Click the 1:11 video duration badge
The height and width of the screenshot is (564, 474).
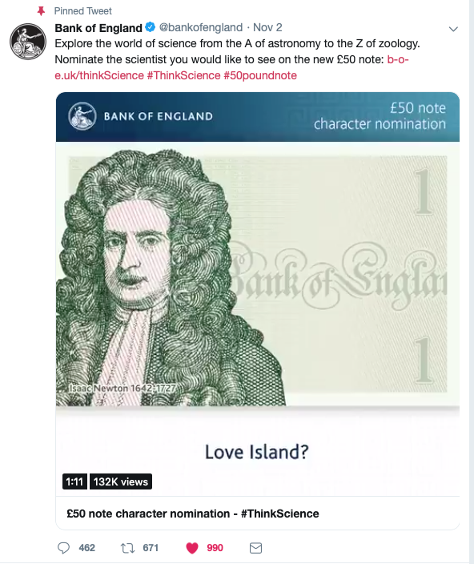point(74,481)
